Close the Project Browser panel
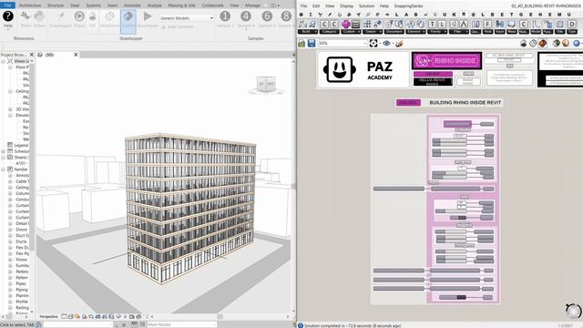Image resolution: width=583 pixels, height=328 pixels. 31,55
